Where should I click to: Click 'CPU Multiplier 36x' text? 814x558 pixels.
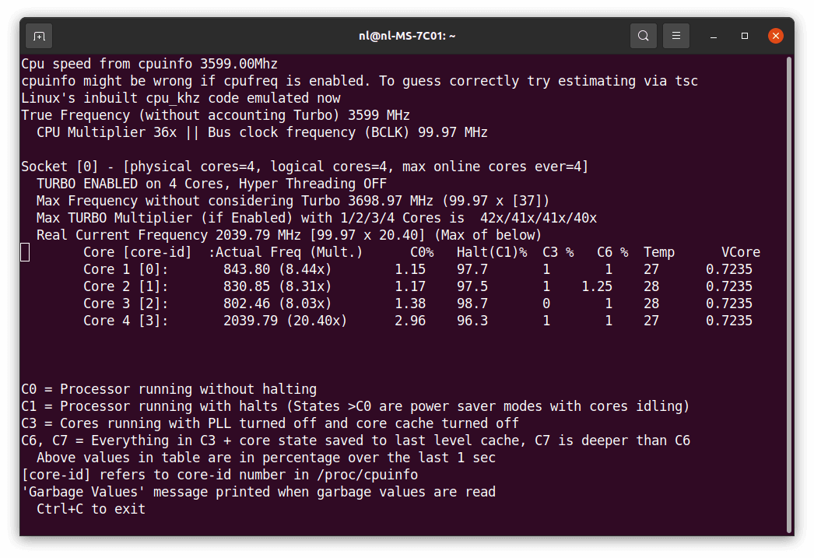pyautogui.click(x=107, y=132)
